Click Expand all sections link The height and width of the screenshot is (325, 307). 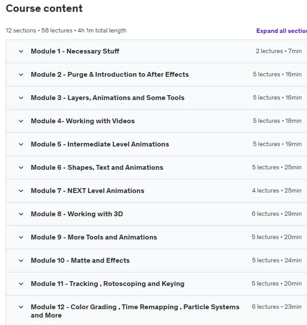coord(282,31)
